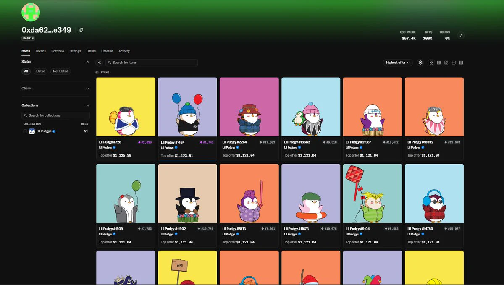504x285 pixels.
Task: Collapse the wallet stats panel arrows icon
Action: pyautogui.click(x=461, y=35)
